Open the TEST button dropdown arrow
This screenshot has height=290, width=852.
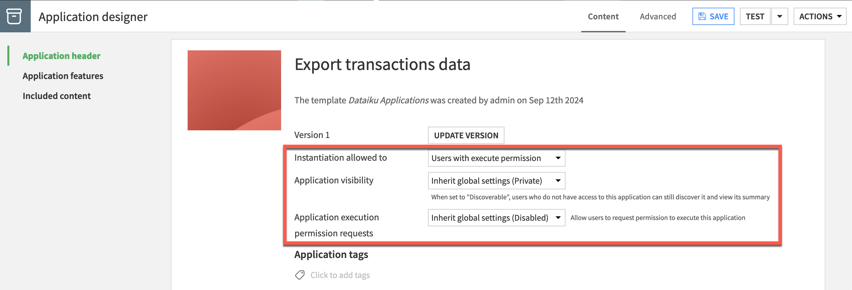pos(780,16)
